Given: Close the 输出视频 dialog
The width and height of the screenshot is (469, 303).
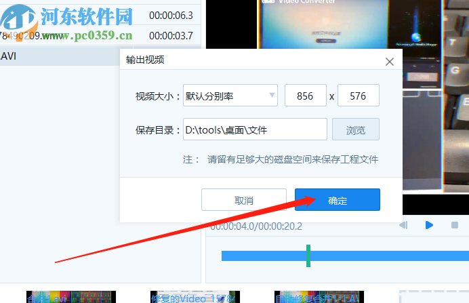Looking at the screenshot, I should tap(390, 62).
